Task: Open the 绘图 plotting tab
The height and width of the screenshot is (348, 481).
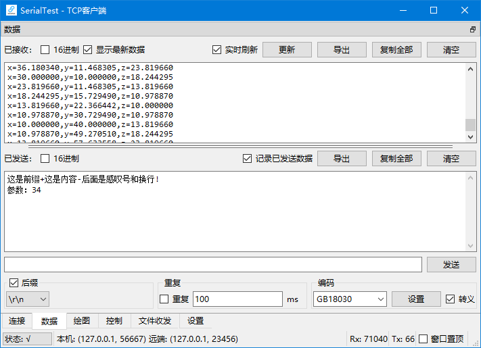Action: coord(82,321)
